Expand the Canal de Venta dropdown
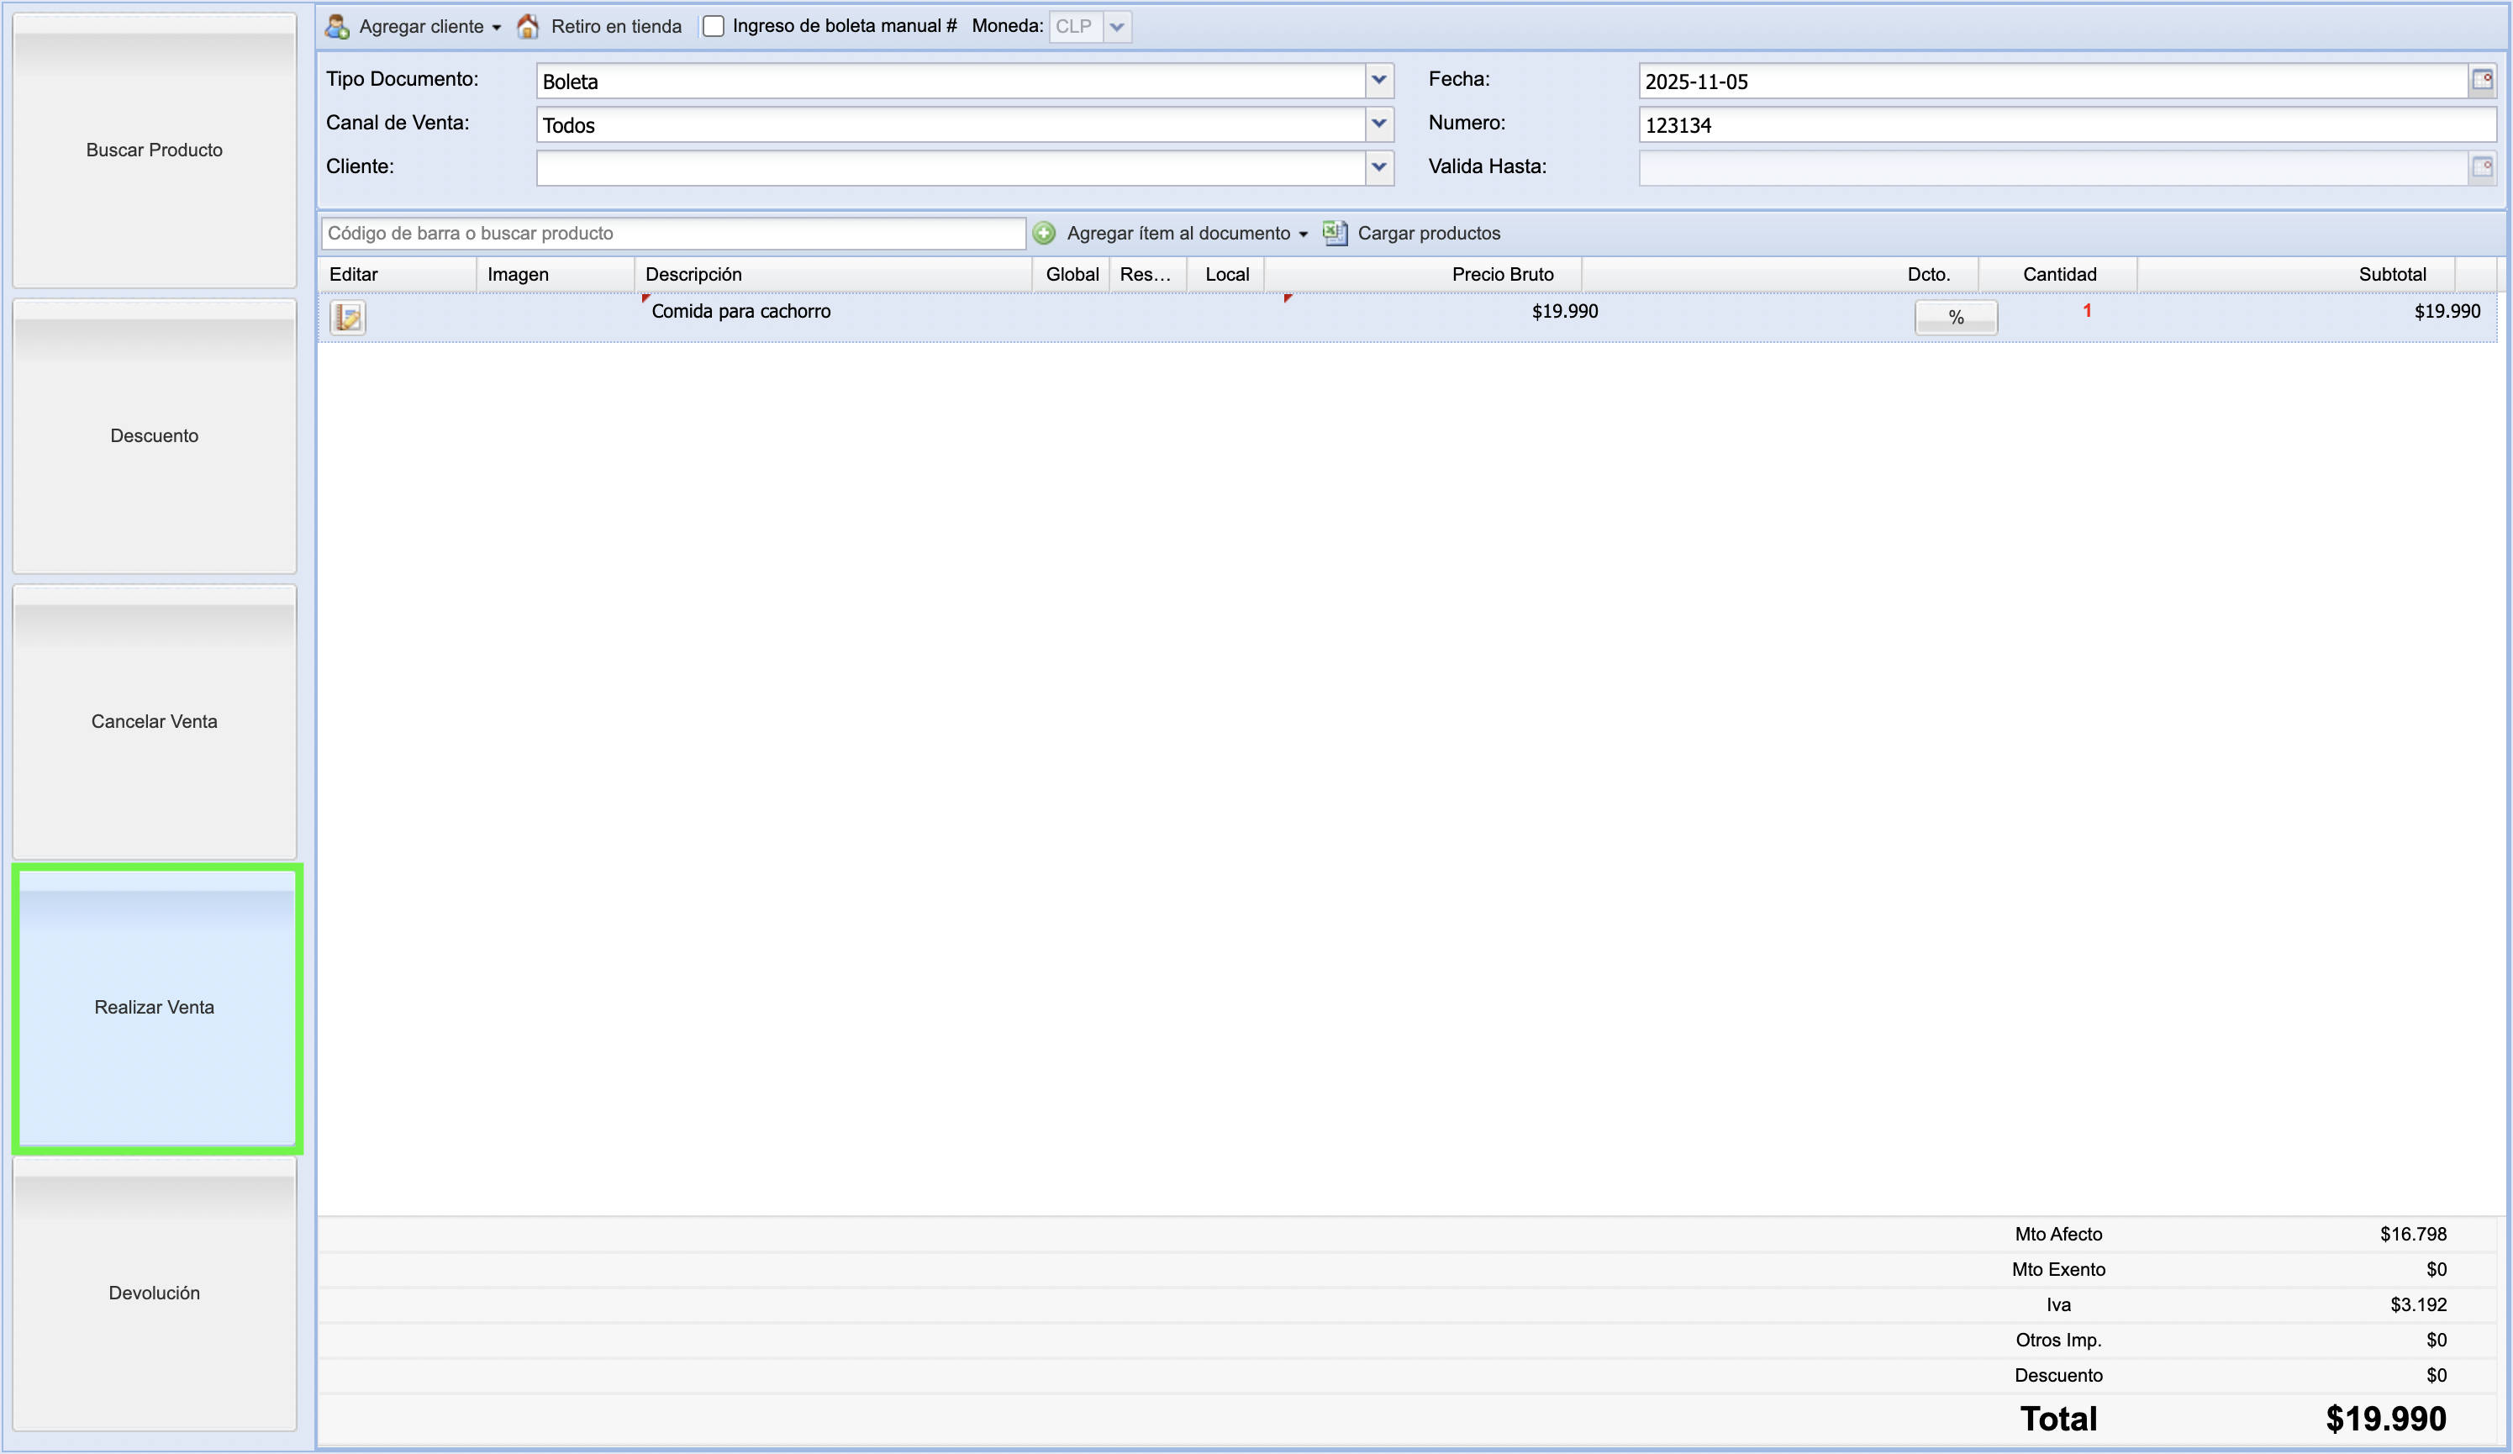Viewport: 2513px width, 1454px height. (1378, 124)
